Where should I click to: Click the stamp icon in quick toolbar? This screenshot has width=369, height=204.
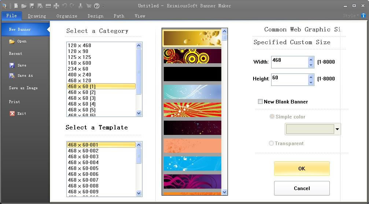(x=81, y=5)
